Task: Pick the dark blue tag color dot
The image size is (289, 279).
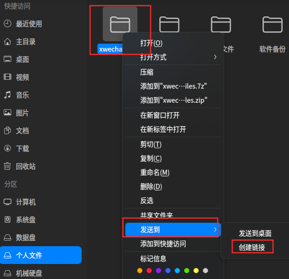Action: click(x=168, y=271)
